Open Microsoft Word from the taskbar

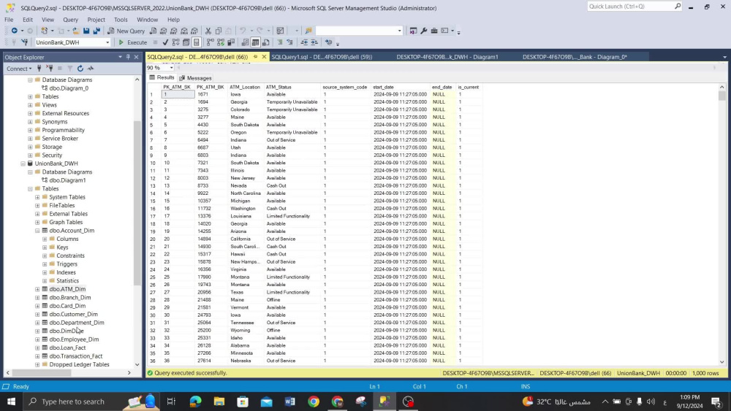point(290,402)
